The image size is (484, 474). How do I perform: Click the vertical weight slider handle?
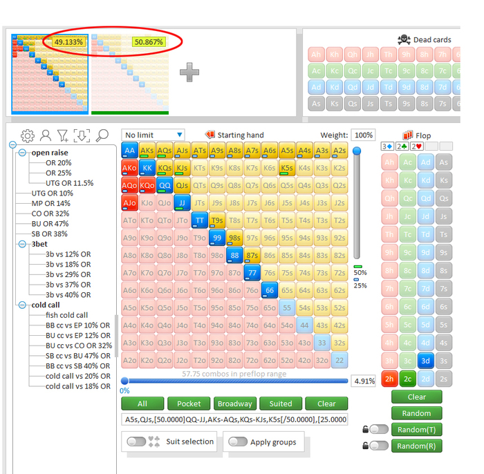click(357, 151)
